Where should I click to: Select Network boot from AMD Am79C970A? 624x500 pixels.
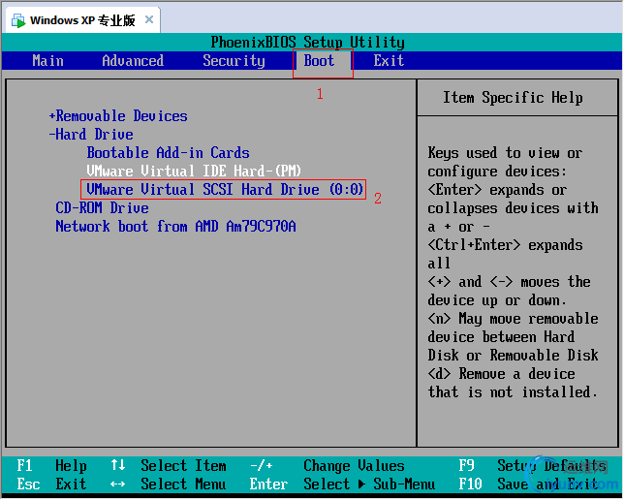tap(175, 227)
